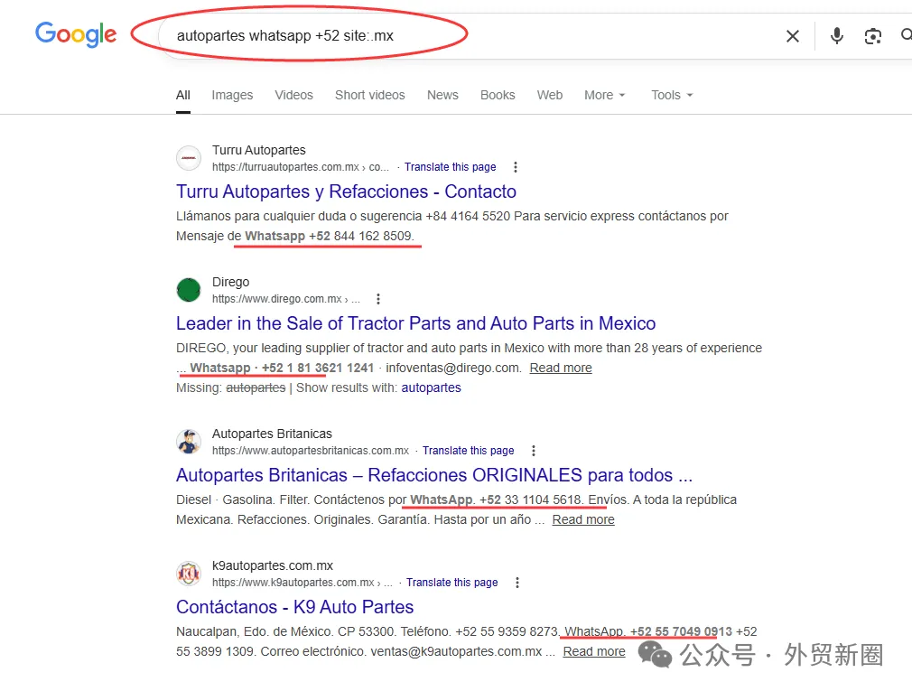Translate the Autopartes Britanicas page

(x=469, y=451)
